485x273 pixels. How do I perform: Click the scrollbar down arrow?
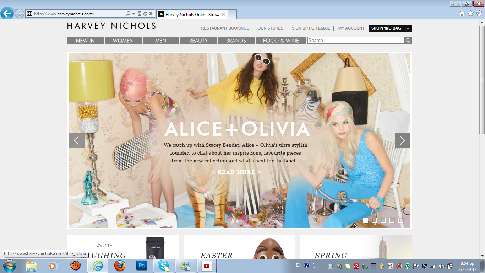pyautogui.click(x=482, y=255)
